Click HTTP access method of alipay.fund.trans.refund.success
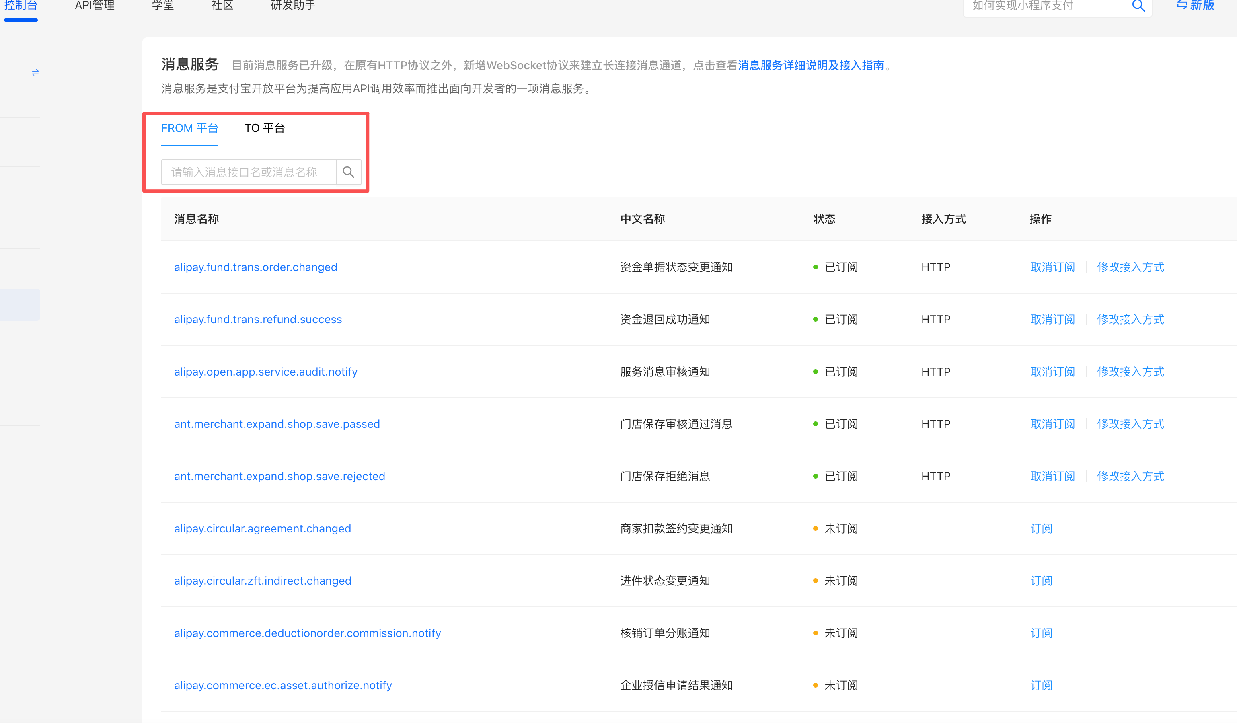 pos(936,320)
